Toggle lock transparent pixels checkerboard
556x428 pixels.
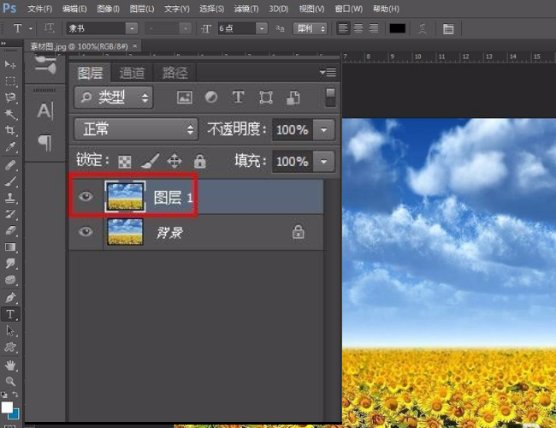click(125, 161)
